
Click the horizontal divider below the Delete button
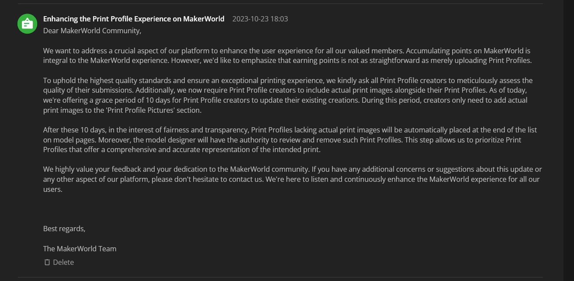tap(280, 277)
